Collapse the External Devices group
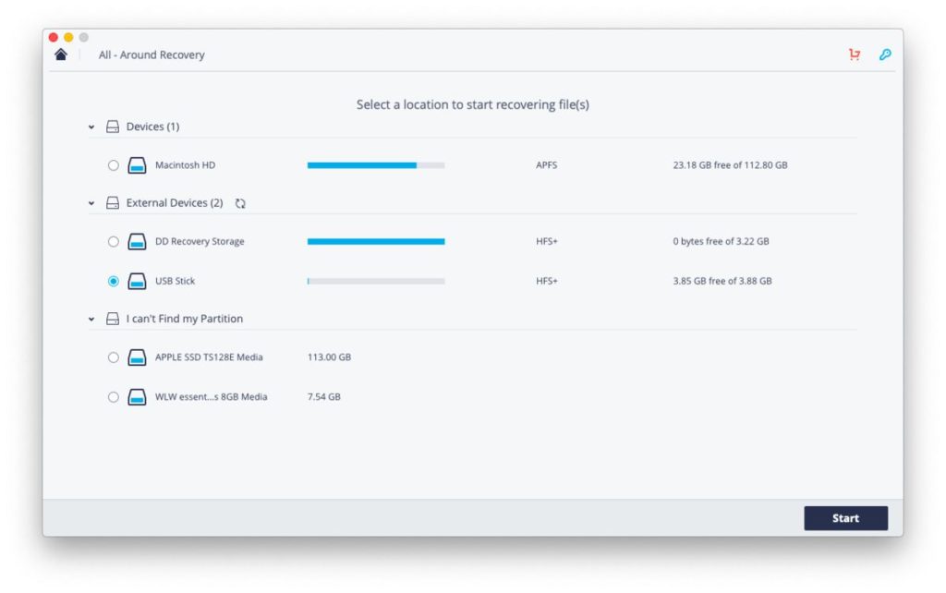Viewport: 946px width, 593px height. tap(91, 202)
